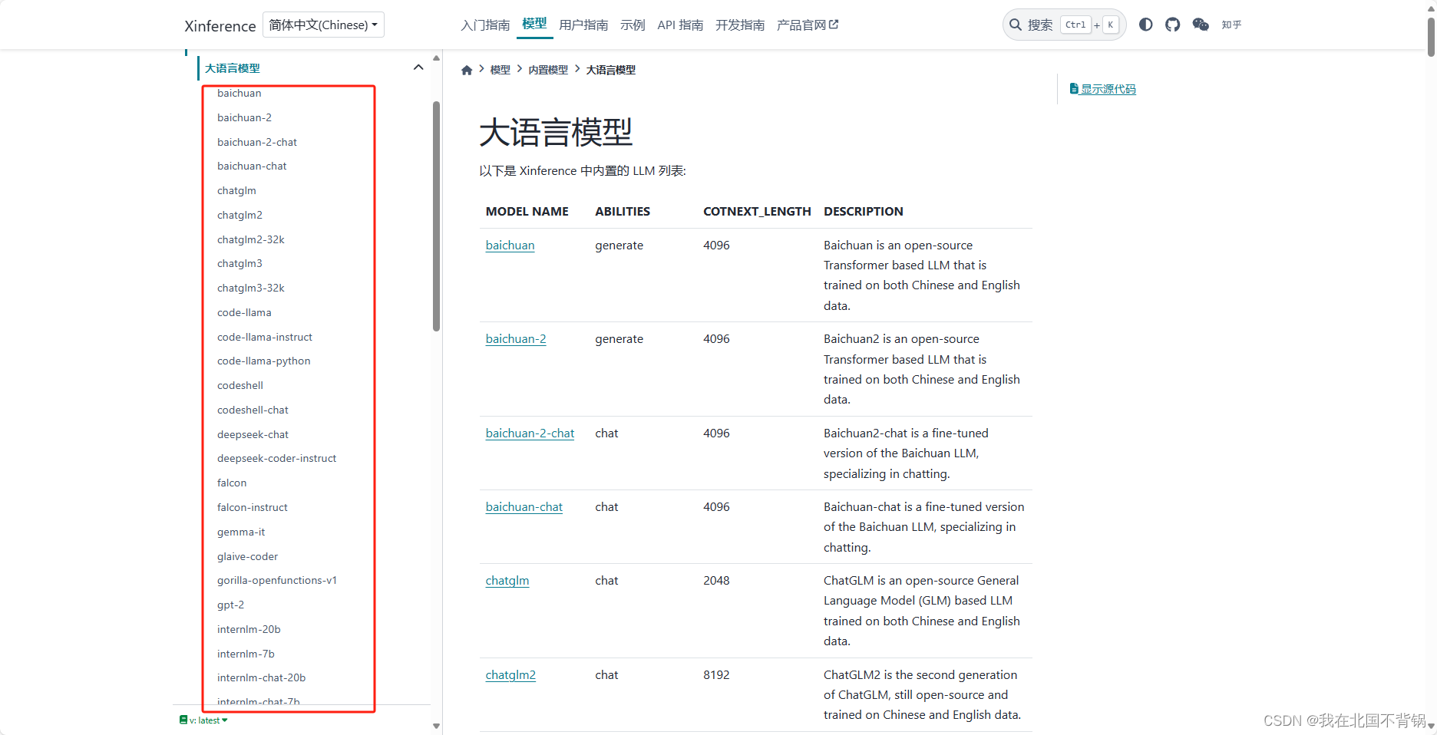
Task: Toggle the light/dark theme icon
Action: pyautogui.click(x=1145, y=25)
